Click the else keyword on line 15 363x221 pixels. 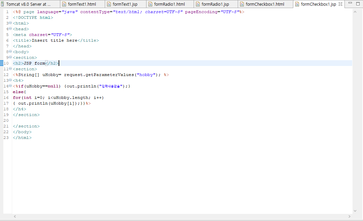[x=18, y=92]
